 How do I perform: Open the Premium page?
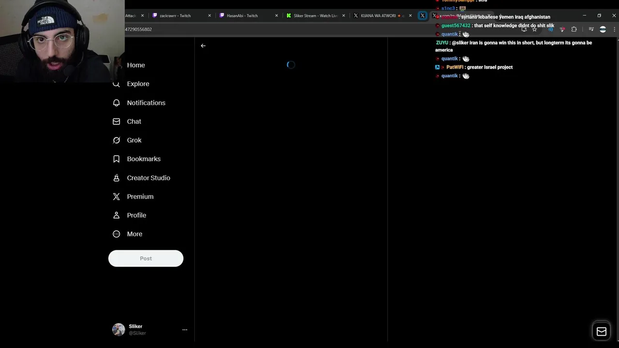click(140, 197)
